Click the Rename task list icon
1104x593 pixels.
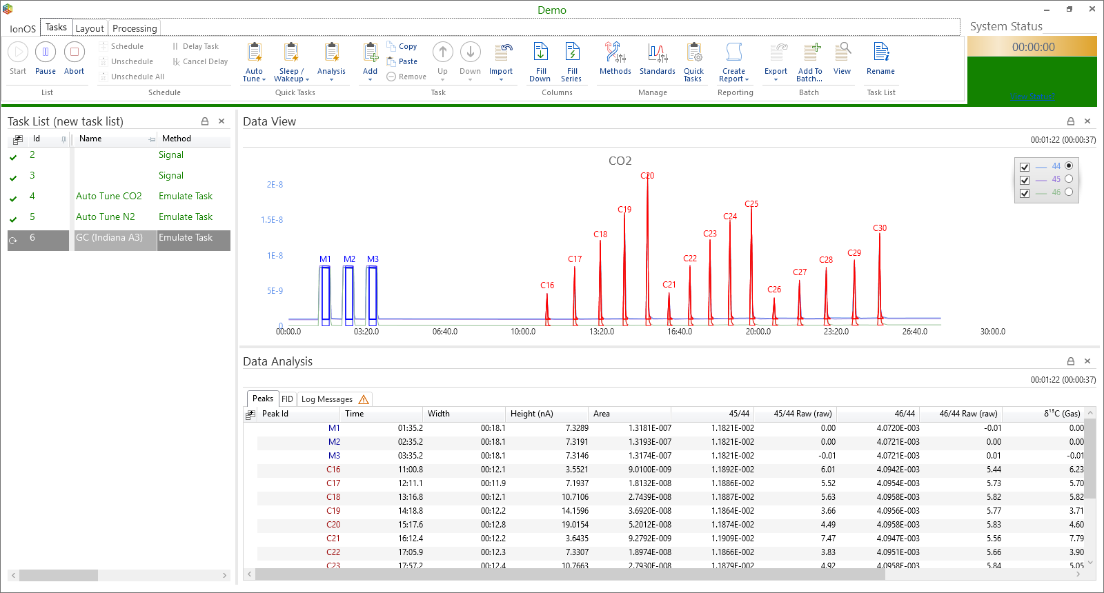[880, 53]
